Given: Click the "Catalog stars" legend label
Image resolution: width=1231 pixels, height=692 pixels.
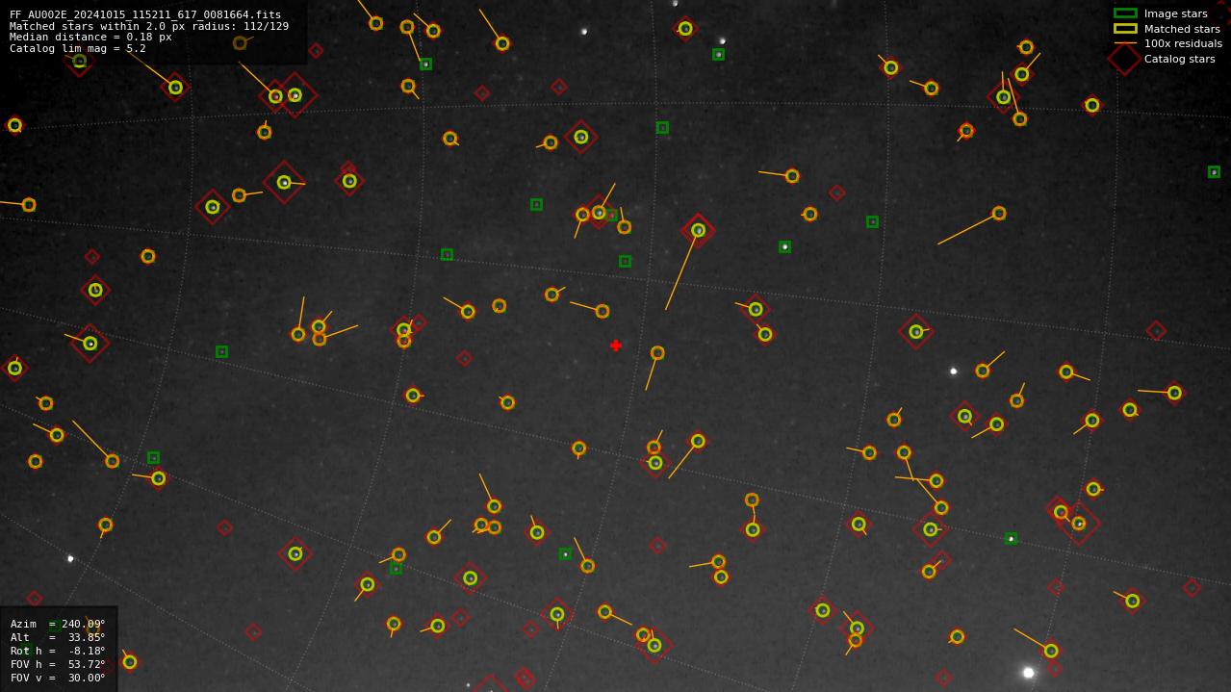Looking at the screenshot, I should pos(1179,59).
